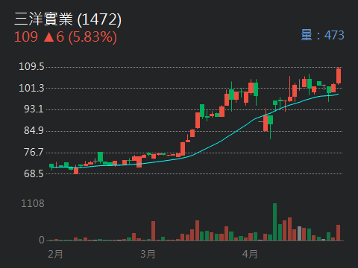Click the price change text 109 ▲6 (5.83%)
This screenshot has width=358, height=268.
[66, 37]
